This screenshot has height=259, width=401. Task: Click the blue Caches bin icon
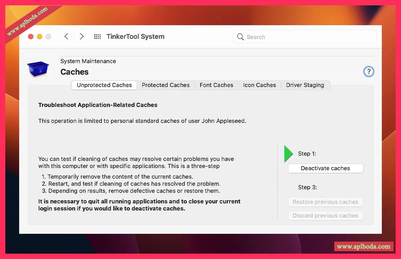[38, 69]
